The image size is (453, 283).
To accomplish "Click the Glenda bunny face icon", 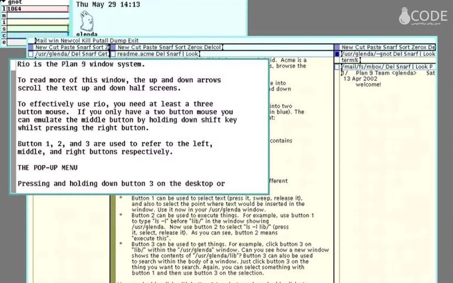I will click(x=87, y=21).
